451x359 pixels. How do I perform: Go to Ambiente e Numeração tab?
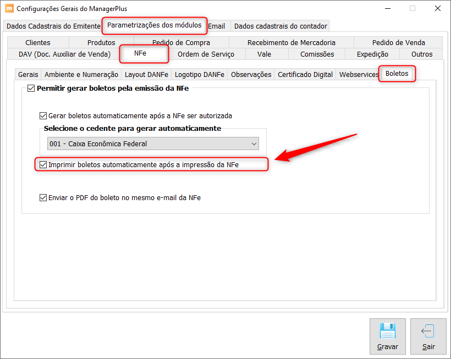click(81, 75)
